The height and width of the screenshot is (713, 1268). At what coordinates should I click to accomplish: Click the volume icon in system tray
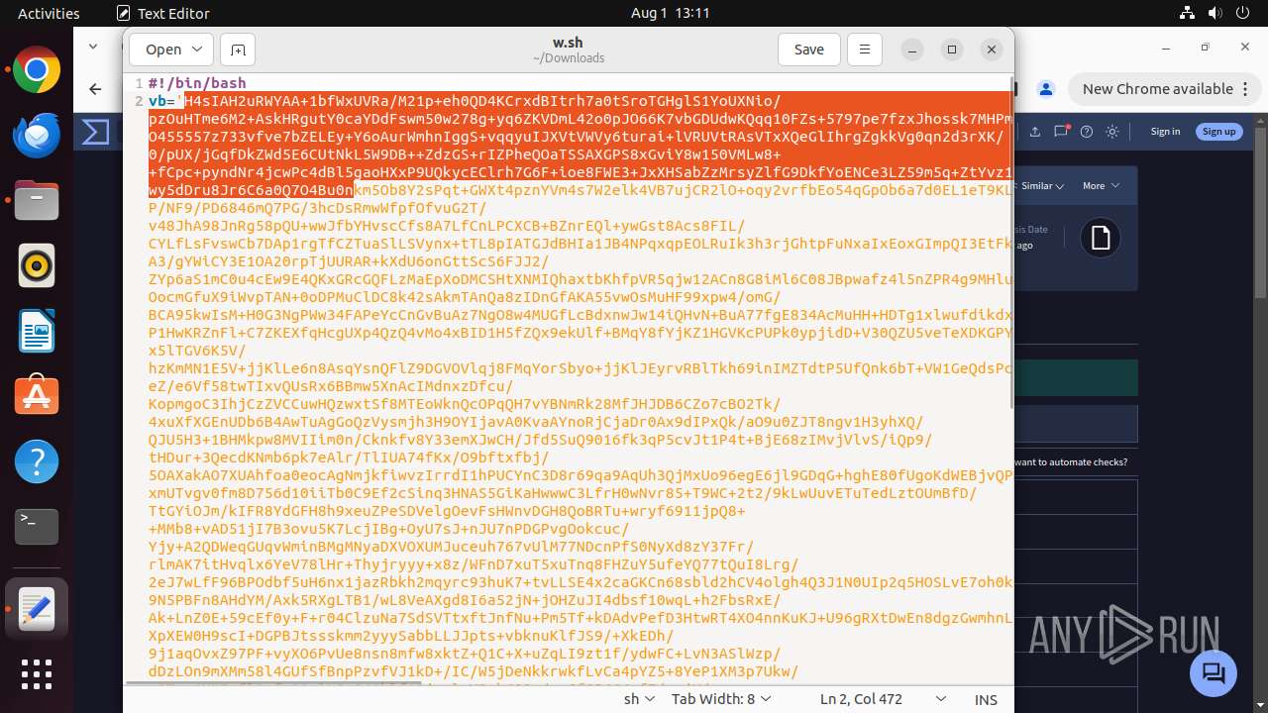point(1215,13)
